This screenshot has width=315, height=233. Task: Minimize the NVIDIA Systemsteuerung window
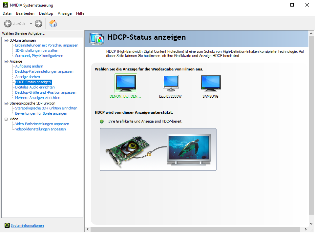[278, 5]
